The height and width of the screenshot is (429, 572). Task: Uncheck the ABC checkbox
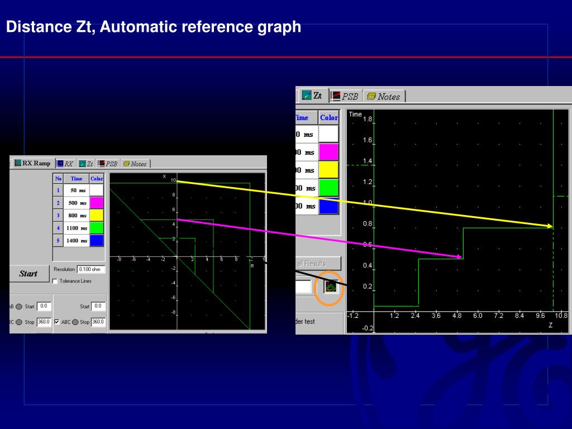coord(57,322)
